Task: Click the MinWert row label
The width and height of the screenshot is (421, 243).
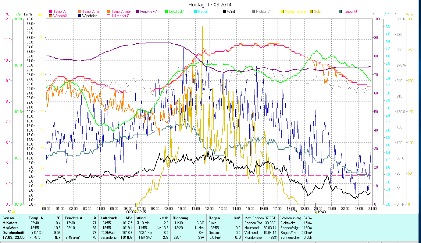Action: pyautogui.click(x=9, y=223)
